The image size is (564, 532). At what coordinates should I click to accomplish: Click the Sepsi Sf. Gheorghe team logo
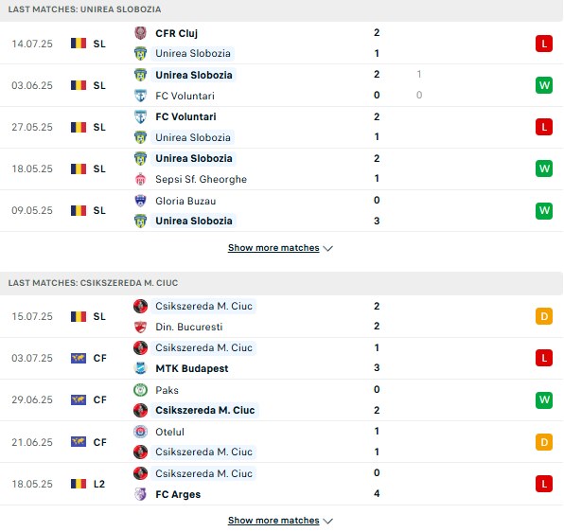(140, 179)
